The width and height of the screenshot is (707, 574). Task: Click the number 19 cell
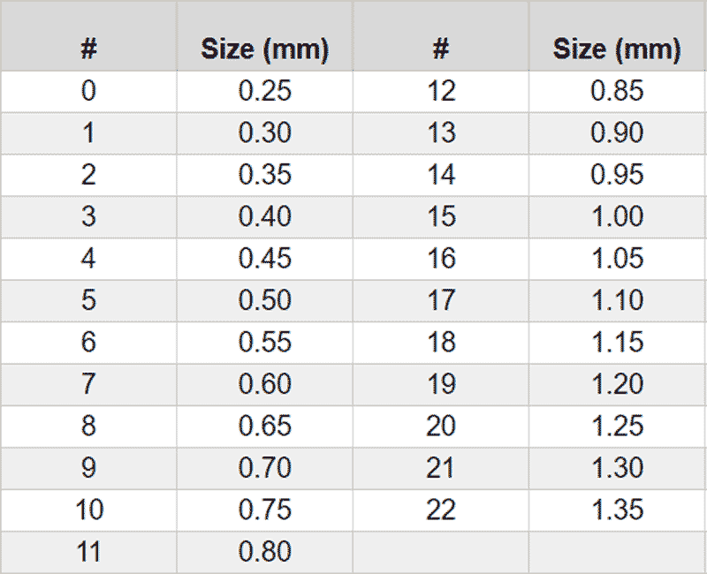(441, 384)
